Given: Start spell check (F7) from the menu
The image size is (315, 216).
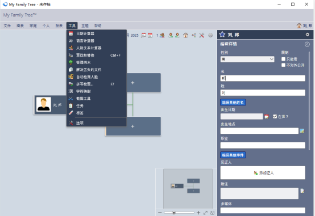Looking at the screenshot, I should [x=97, y=84].
